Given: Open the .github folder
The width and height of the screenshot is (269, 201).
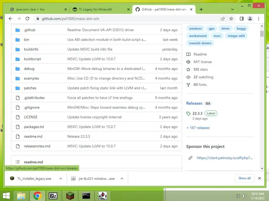Looking at the screenshot, I should click(29, 30).
